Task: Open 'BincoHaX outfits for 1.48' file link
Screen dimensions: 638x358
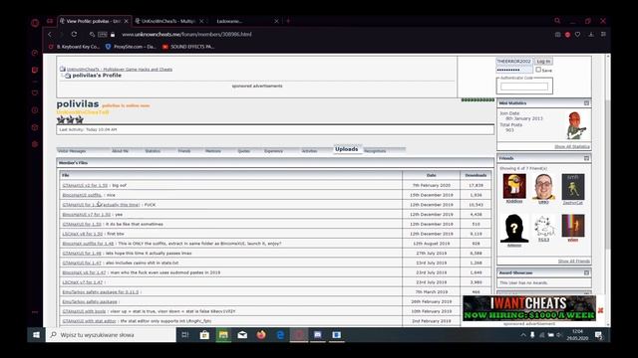Action: click(x=88, y=244)
